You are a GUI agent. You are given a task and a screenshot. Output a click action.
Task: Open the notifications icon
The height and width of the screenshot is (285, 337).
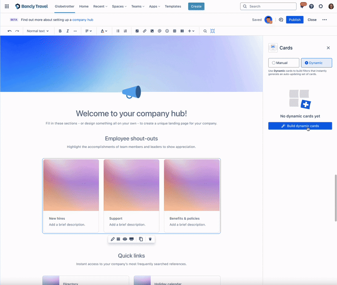pyautogui.click(x=302, y=6)
